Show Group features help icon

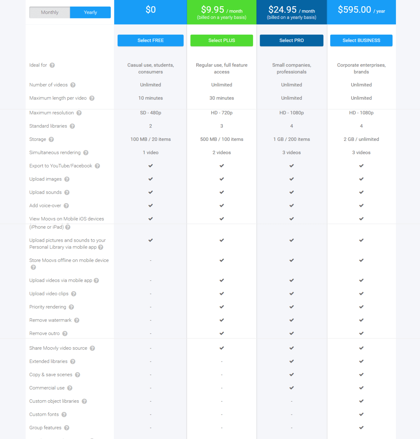point(67,428)
